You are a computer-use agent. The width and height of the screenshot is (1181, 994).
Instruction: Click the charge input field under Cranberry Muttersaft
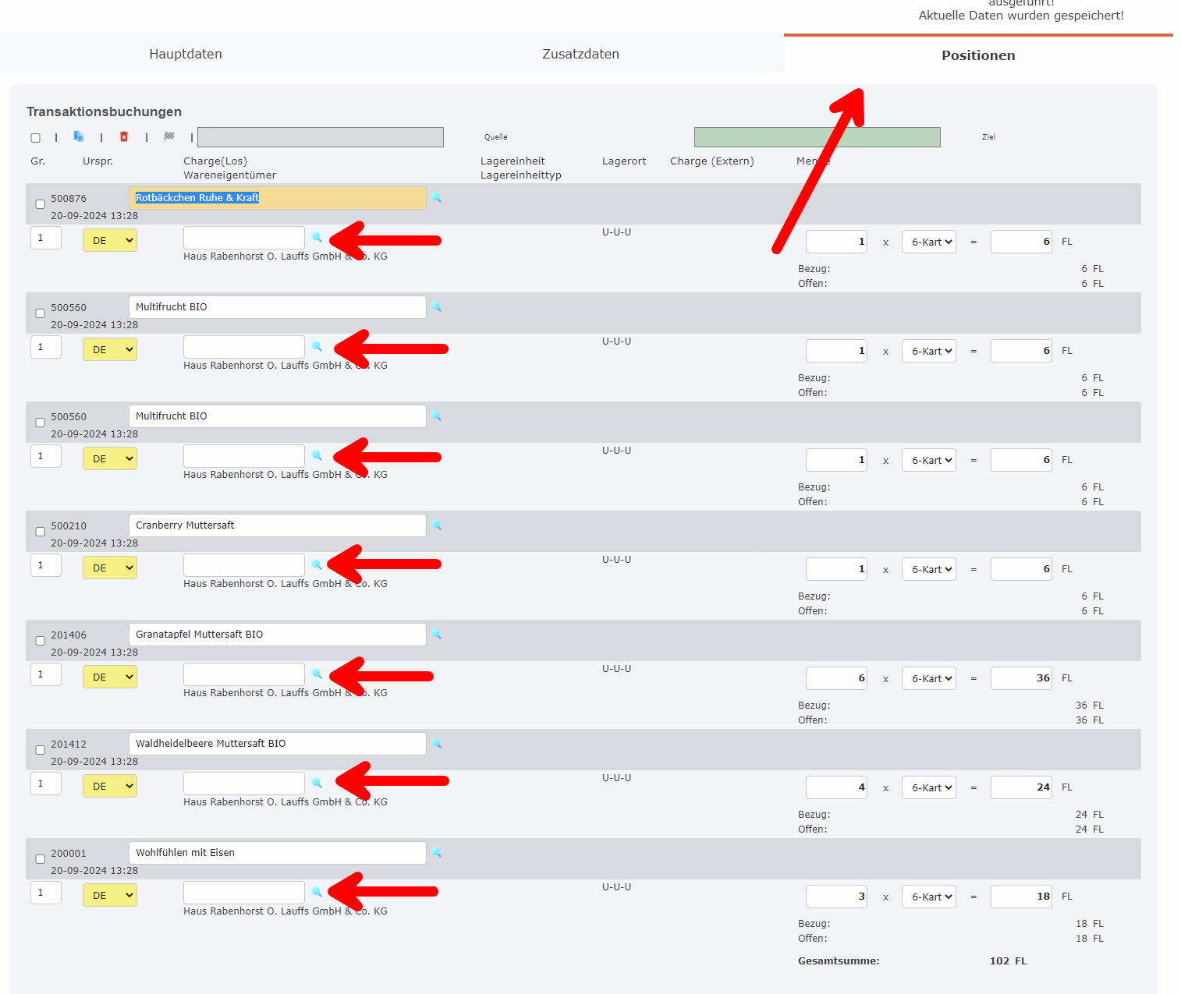244,565
